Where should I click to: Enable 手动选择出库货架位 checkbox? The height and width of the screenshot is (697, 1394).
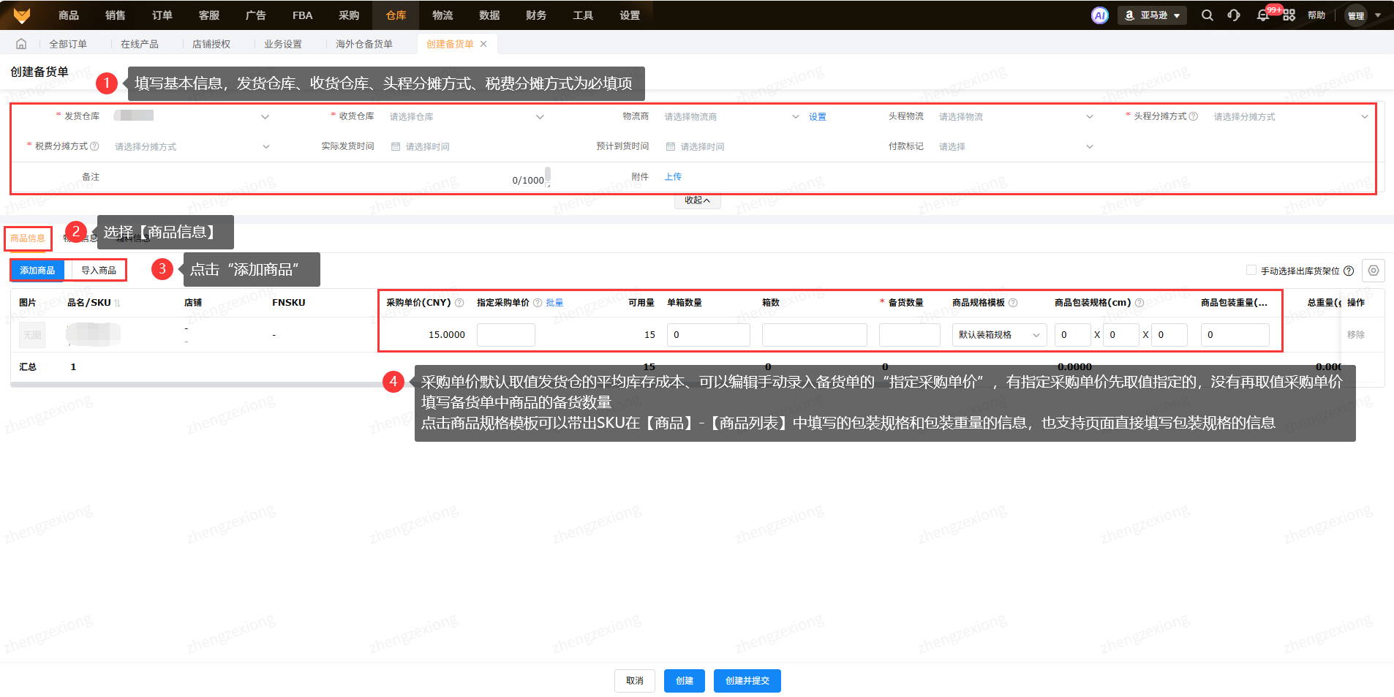(1251, 270)
